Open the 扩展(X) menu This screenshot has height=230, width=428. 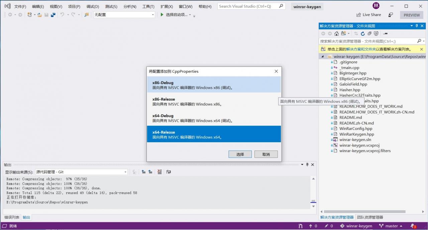(167, 6)
